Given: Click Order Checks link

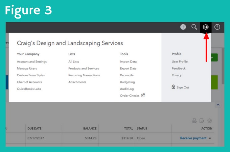Looking at the screenshot, I should coord(130,96).
